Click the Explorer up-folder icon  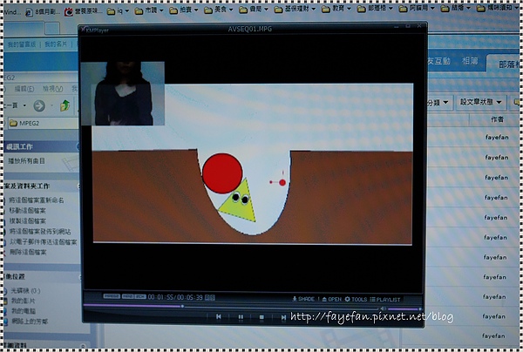65,105
